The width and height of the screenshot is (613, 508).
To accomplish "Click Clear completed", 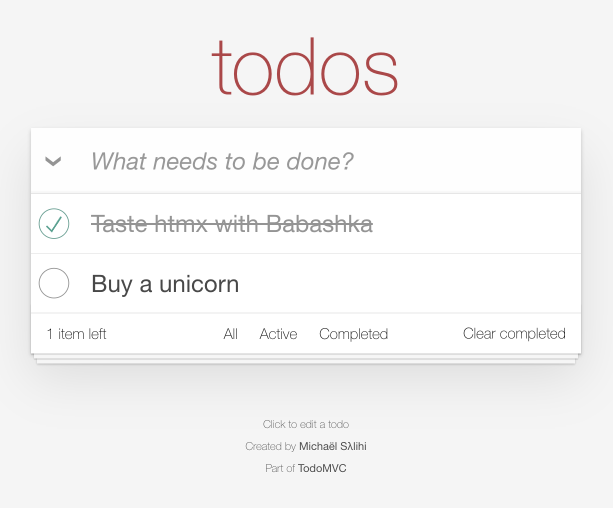I will point(514,333).
